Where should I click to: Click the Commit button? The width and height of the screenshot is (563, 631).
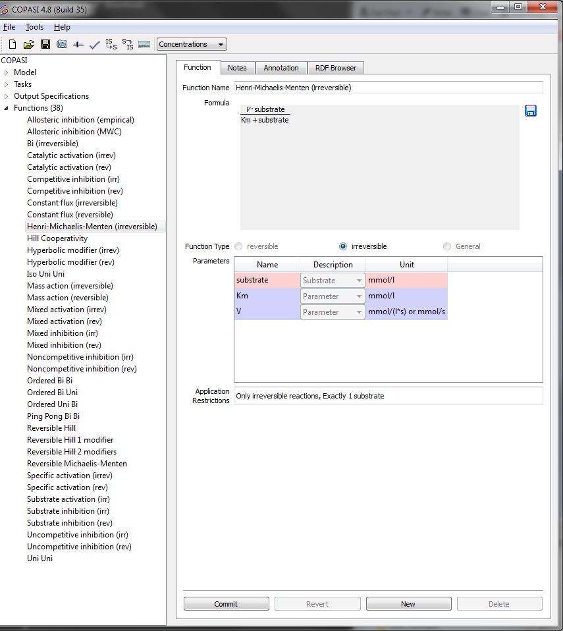pos(226,604)
